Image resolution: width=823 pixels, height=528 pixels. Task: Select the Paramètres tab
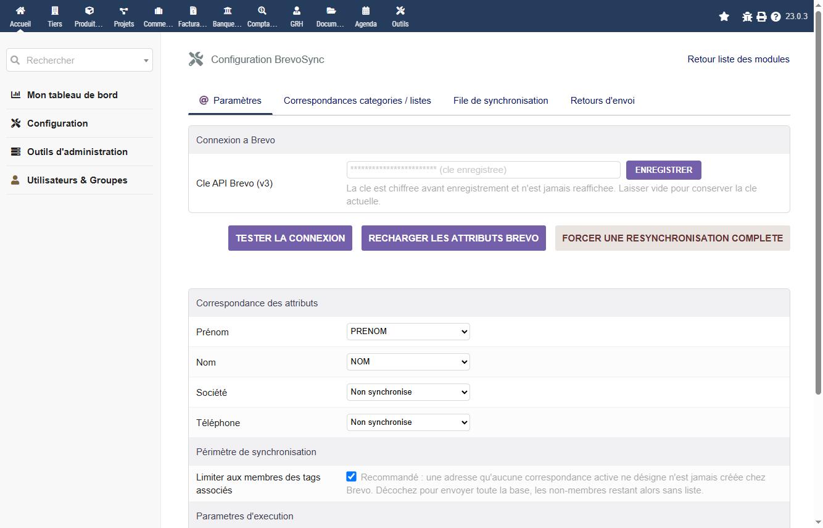pos(230,101)
